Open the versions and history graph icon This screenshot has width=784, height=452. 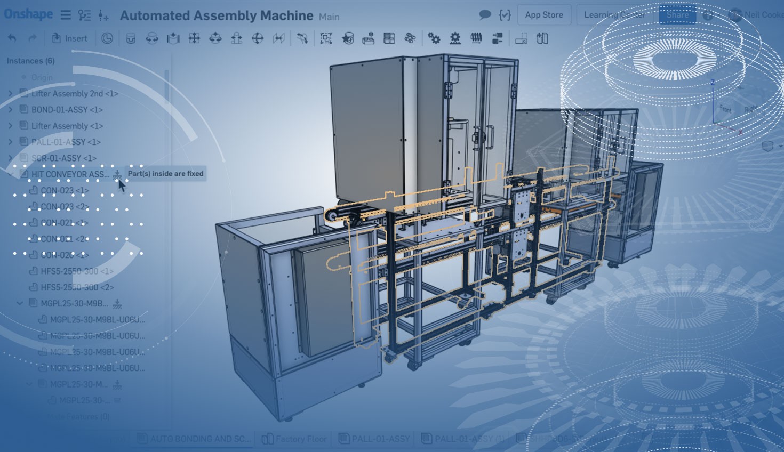pos(84,15)
